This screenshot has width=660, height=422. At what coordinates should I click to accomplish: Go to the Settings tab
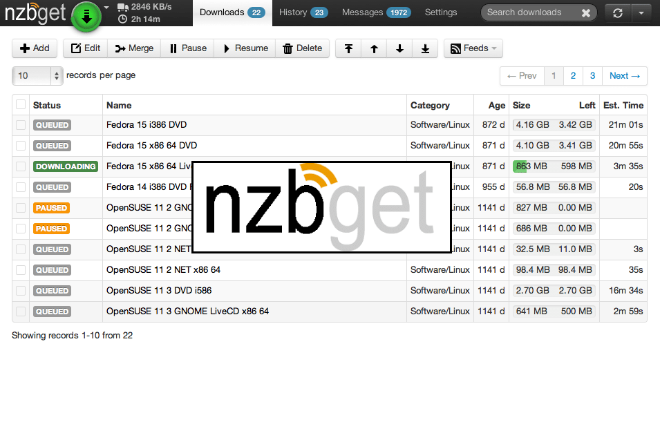(441, 12)
